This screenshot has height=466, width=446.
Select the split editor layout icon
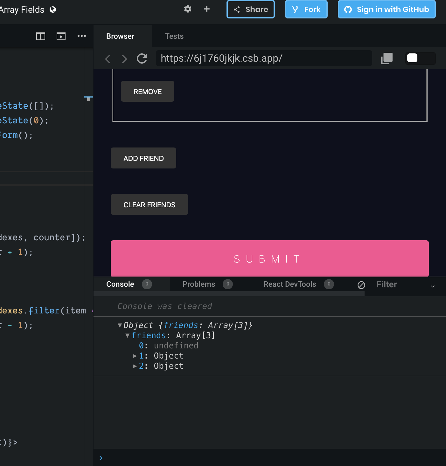tap(41, 36)
